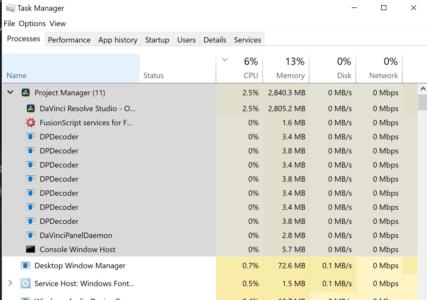Click the 1.6 MB memory value
Viewport: 427px width, 300px height.
[294, 122]
